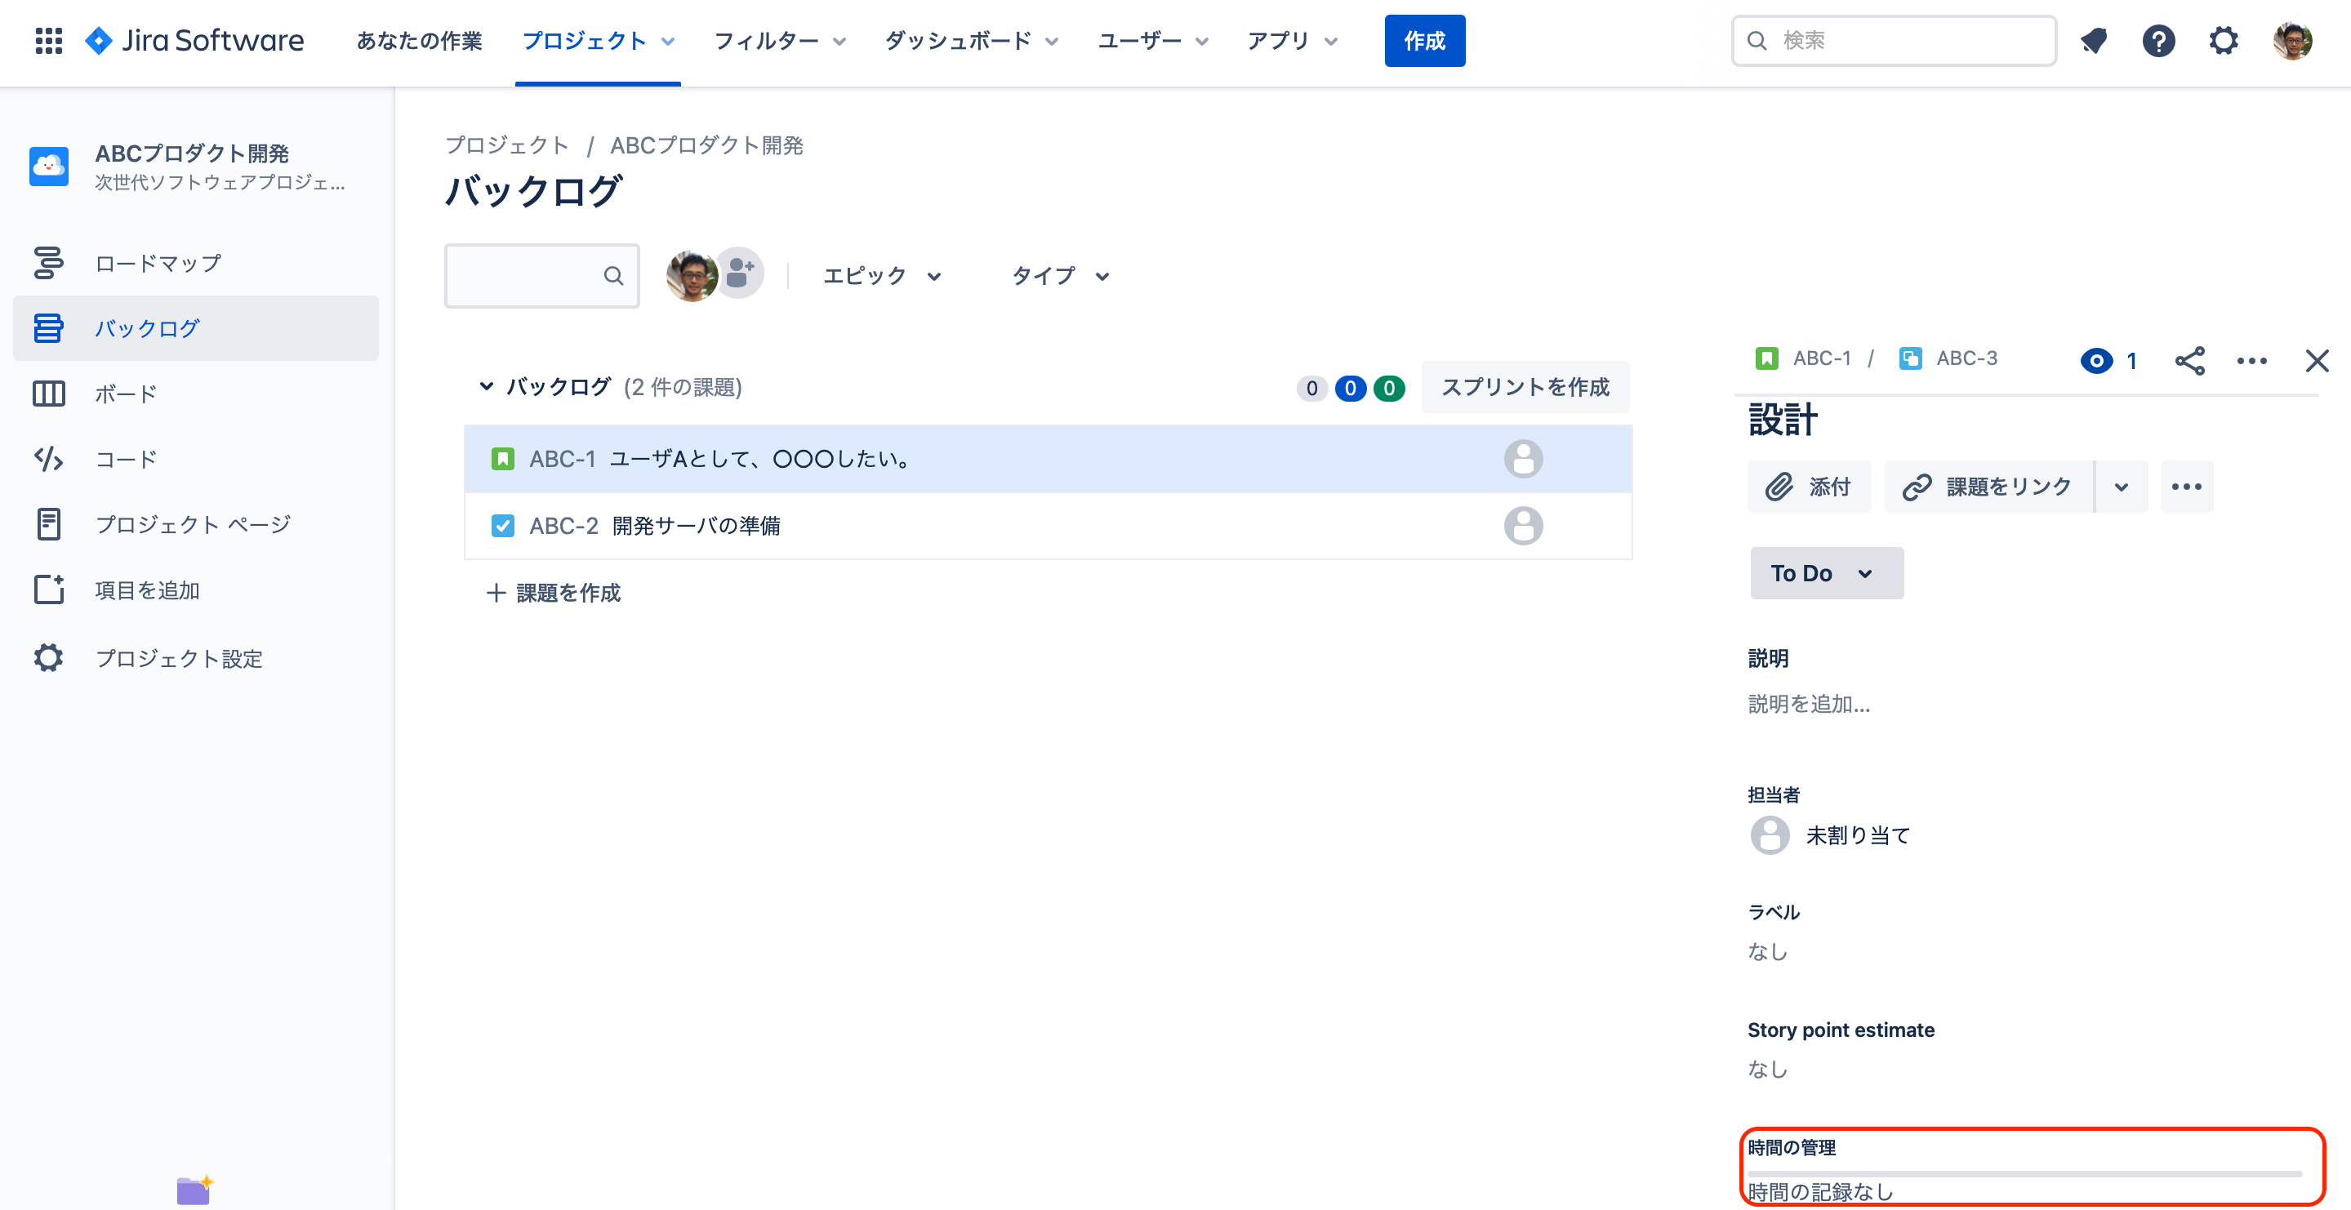Viewport: 2351px width, 1210px height.
Task: Click the checked task icon next to ABC-2
Action: click(503, 526)
